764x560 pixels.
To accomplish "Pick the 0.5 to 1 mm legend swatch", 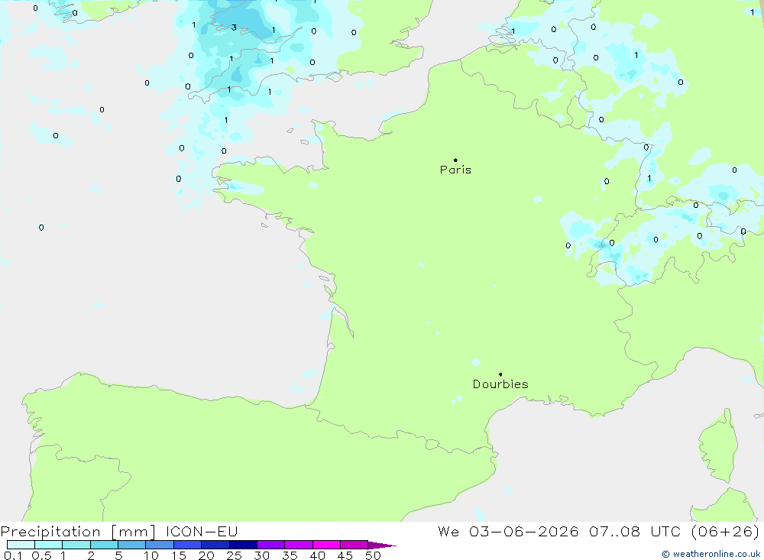I will coord(49,545).
